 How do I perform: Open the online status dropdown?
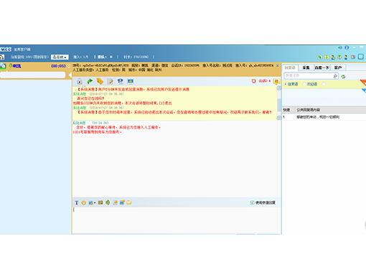pyautogui.click(x=60, y=57)
